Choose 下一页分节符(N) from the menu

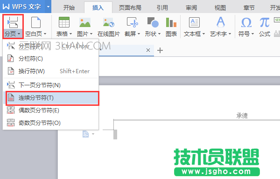(x=51, y=85)
